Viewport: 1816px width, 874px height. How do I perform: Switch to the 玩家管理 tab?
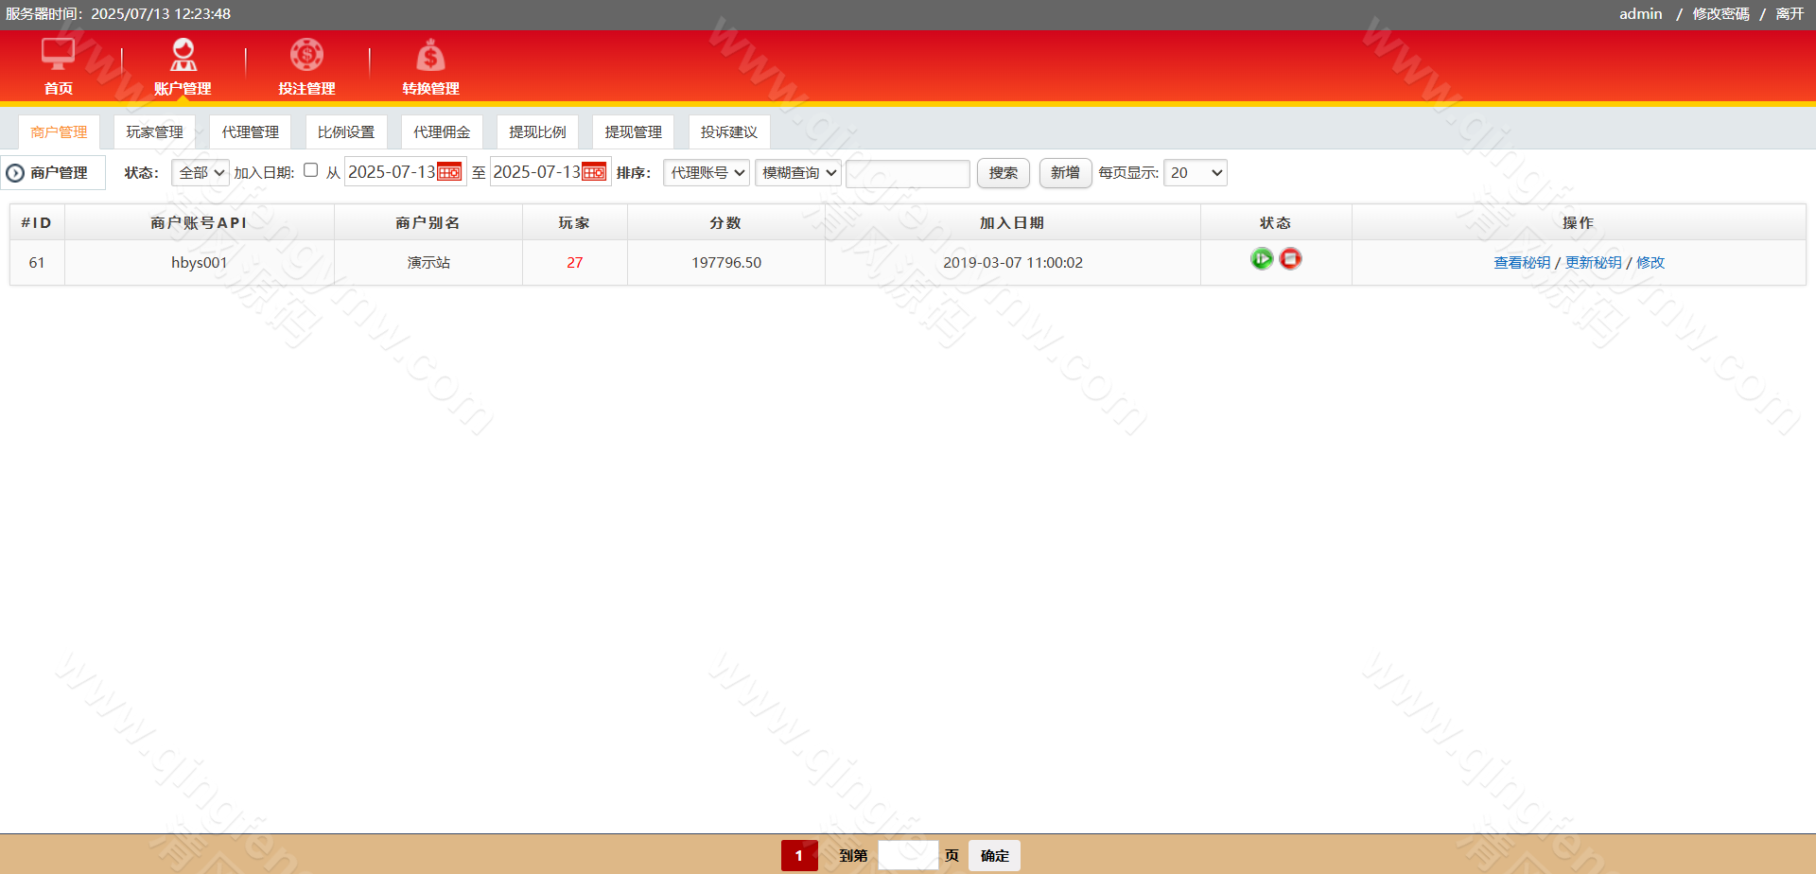tap(154, 132)
